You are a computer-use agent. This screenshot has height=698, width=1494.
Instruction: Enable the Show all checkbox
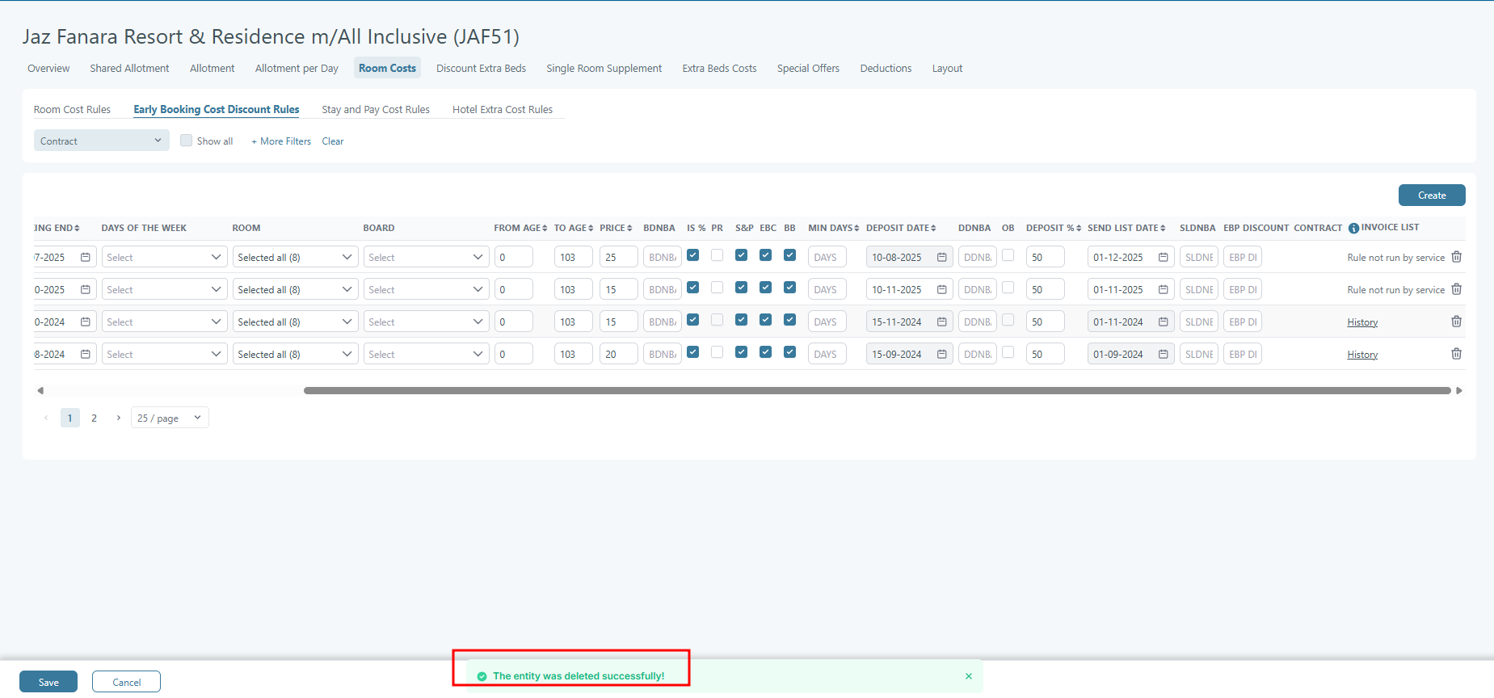point(187,141)
